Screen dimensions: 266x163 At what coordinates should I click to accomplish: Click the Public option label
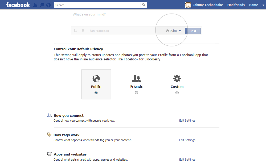(96, 87)
